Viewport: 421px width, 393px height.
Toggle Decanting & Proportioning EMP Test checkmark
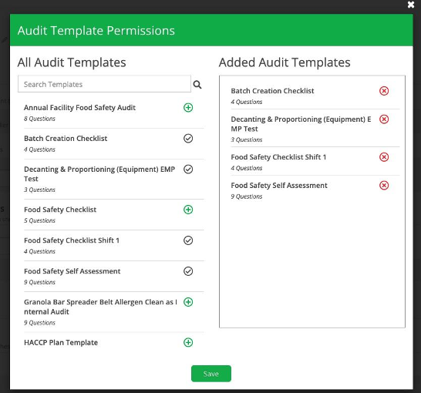tap(188, 170)
